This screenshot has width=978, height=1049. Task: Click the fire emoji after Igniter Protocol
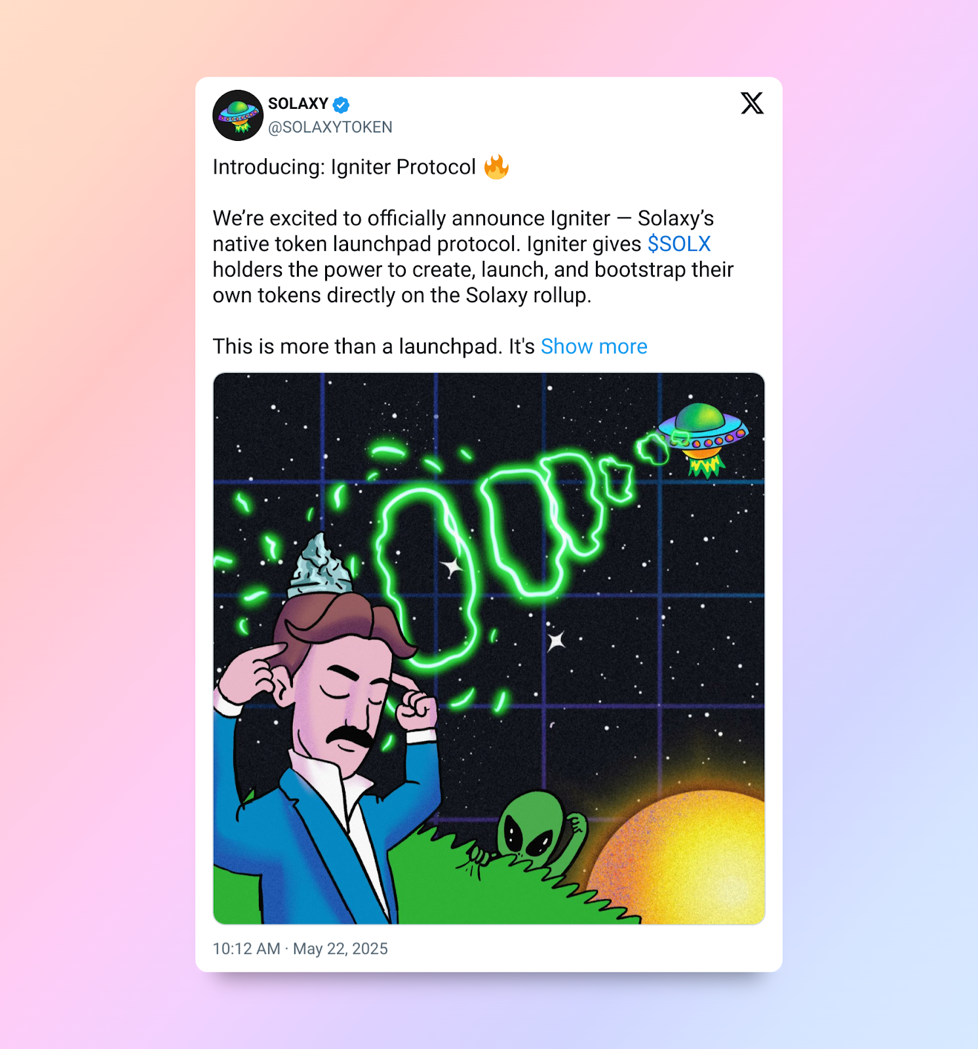click(496, 167)
